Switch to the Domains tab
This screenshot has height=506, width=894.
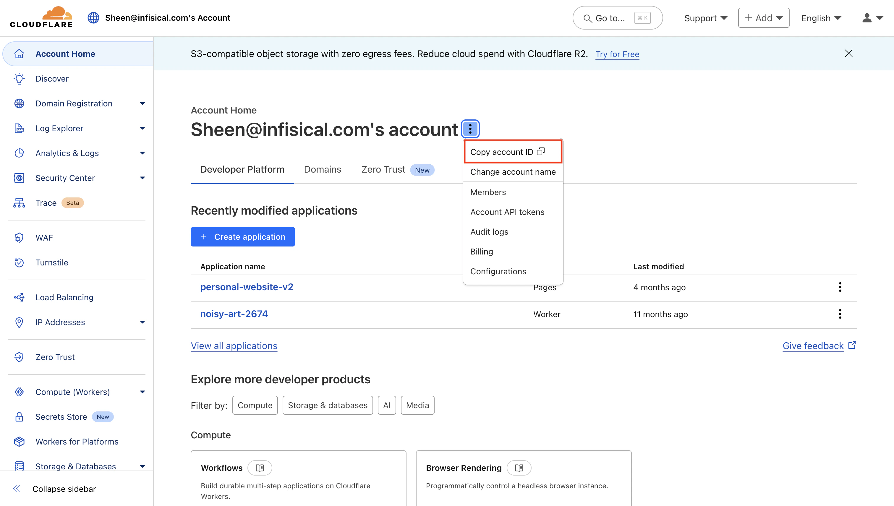click(323, 170)
